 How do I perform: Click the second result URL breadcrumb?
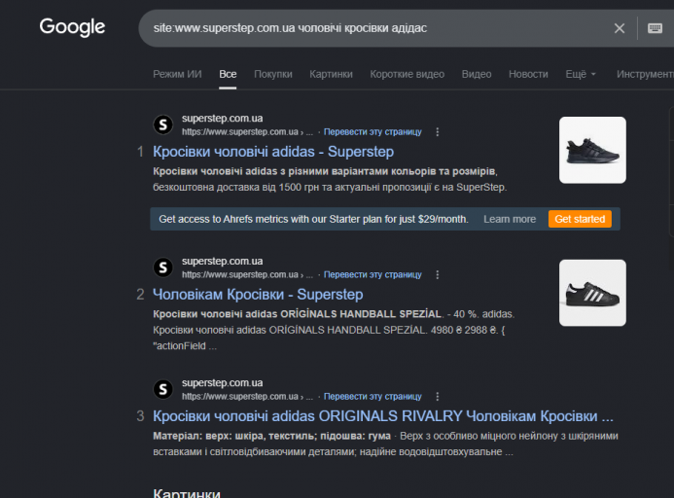click(x=247, y=275)
